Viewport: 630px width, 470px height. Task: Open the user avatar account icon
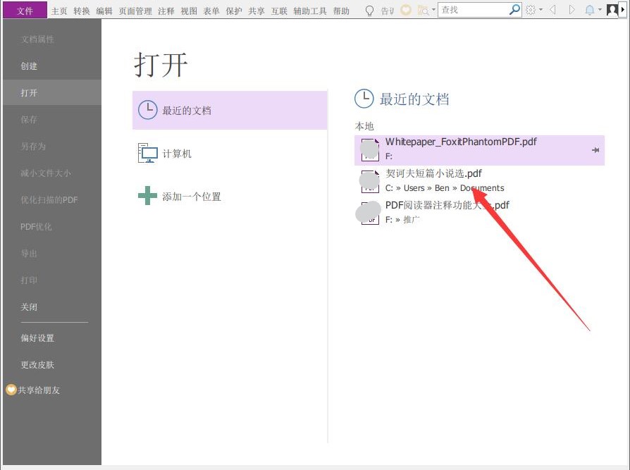pos(612,10)
